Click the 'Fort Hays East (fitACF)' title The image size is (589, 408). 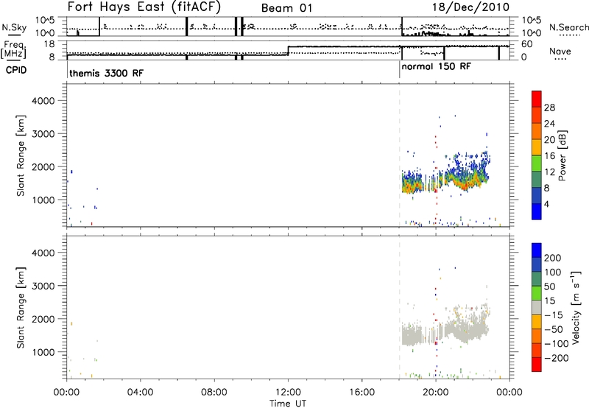pos(144,7)
